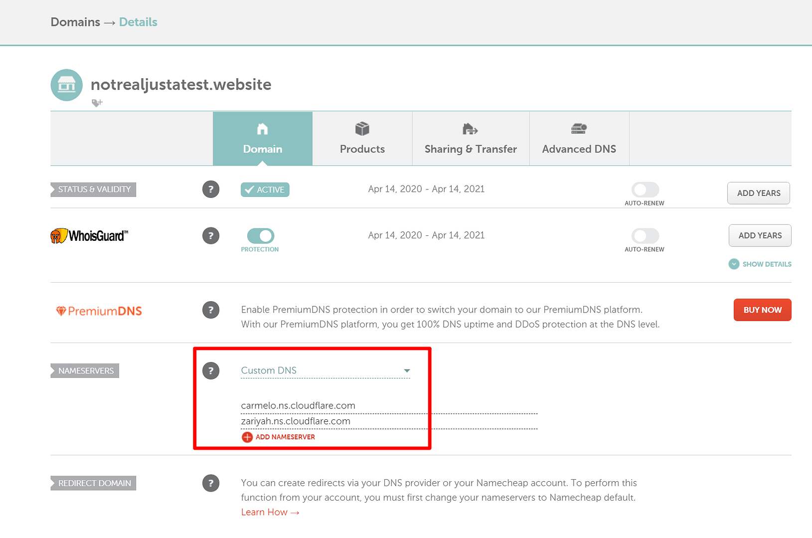The image size is (812, 538).
Task: Click the add-tag icon under notrealjustatest.website
Action: pos(96,103)
